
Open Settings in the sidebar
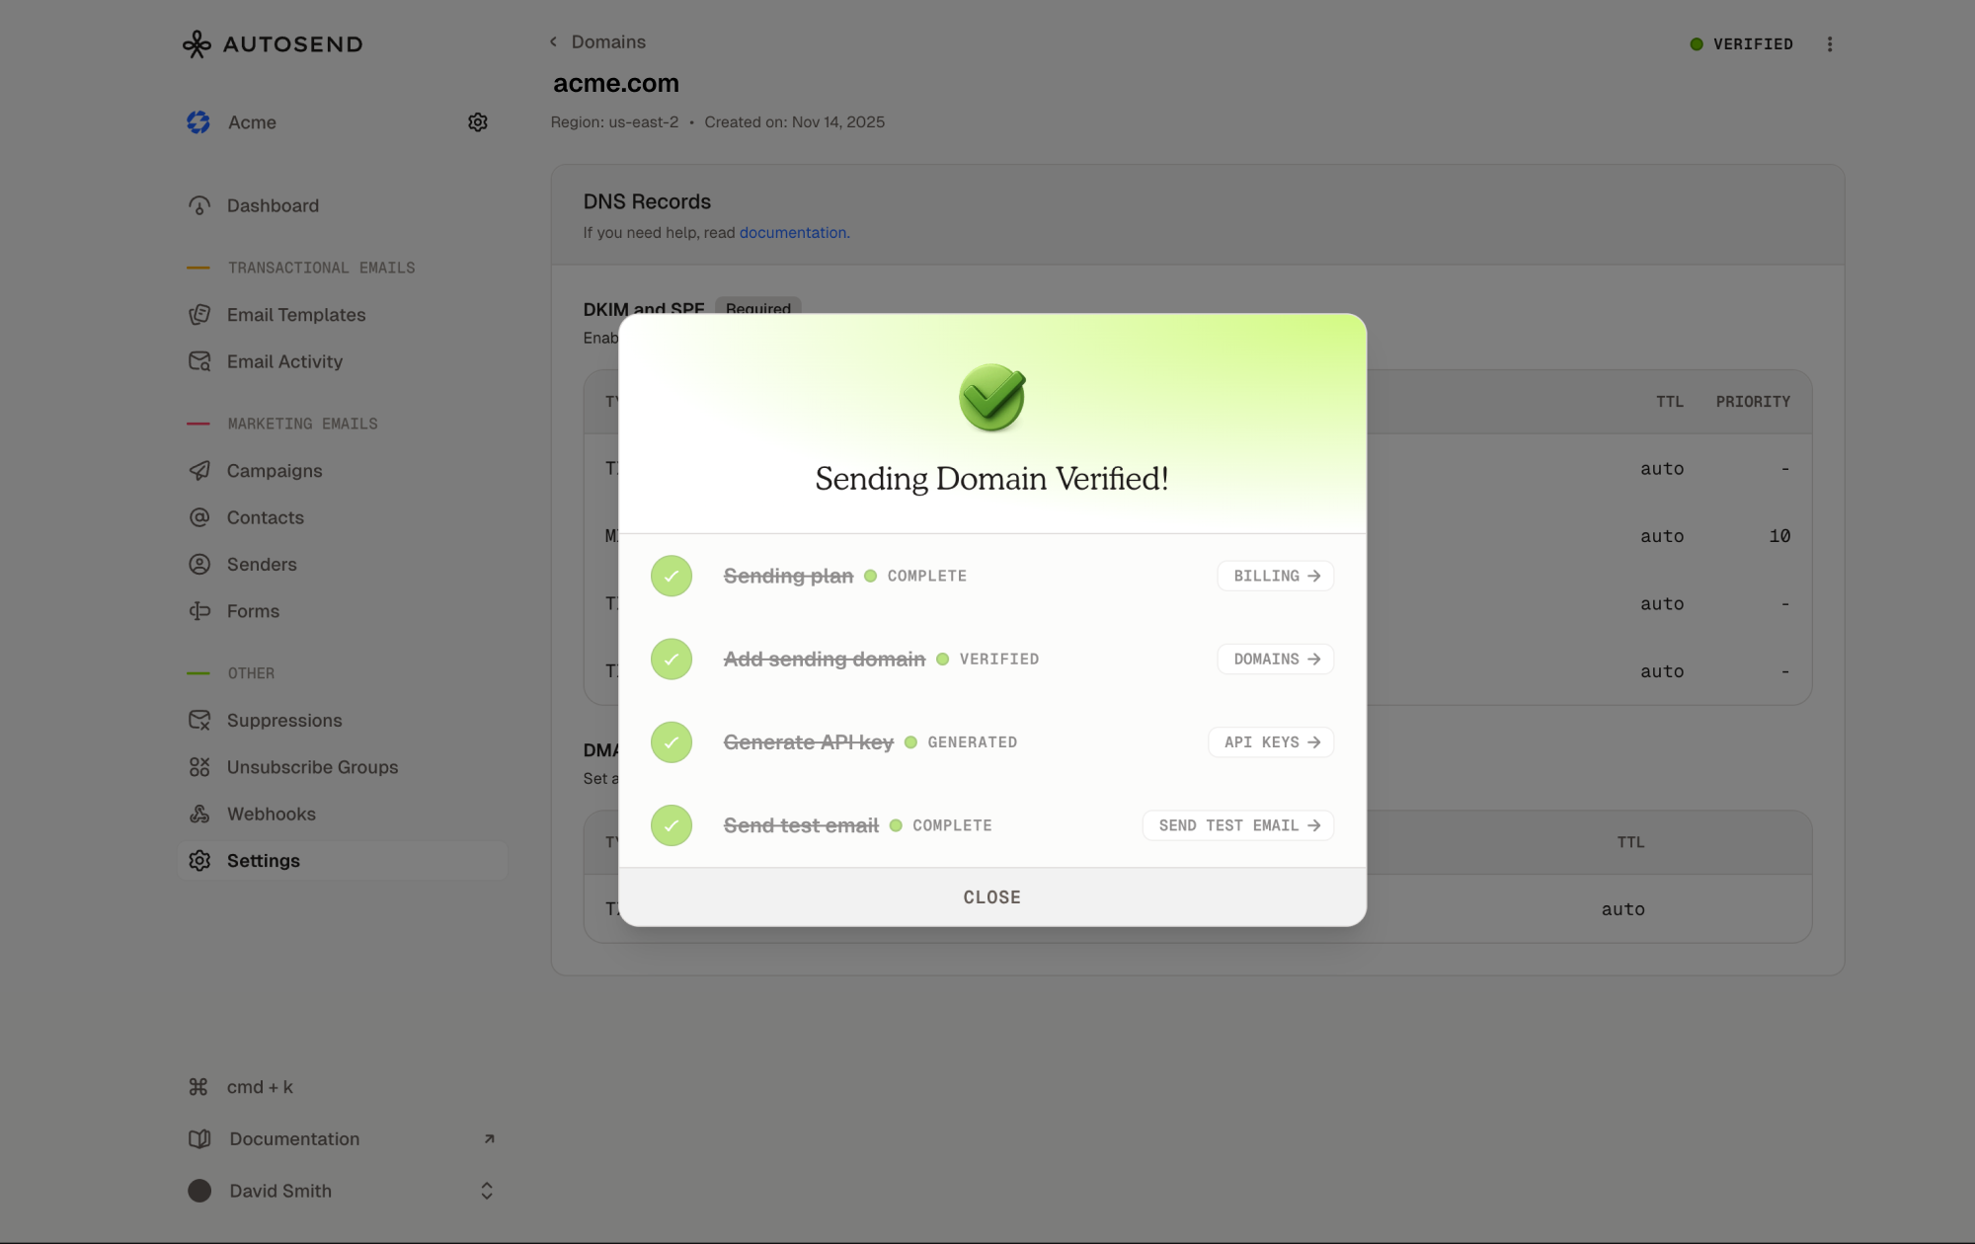coord(263,861)
